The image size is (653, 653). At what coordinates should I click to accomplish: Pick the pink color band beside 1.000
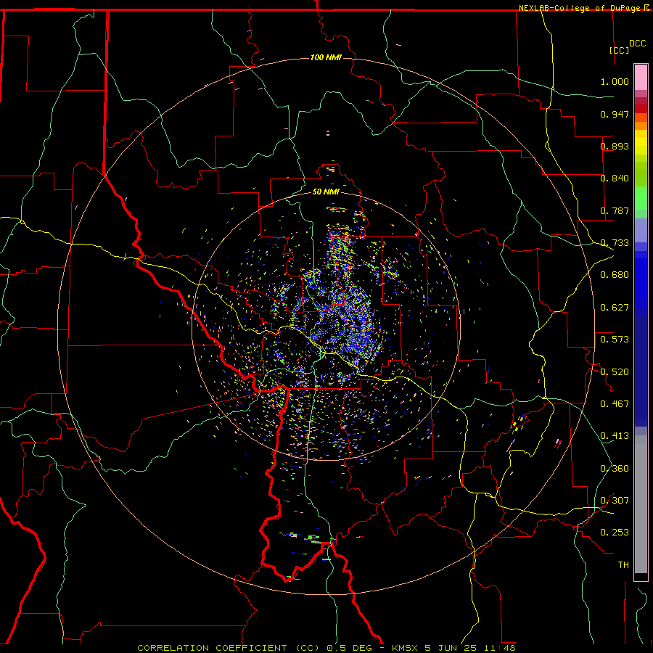pos(641,78)
